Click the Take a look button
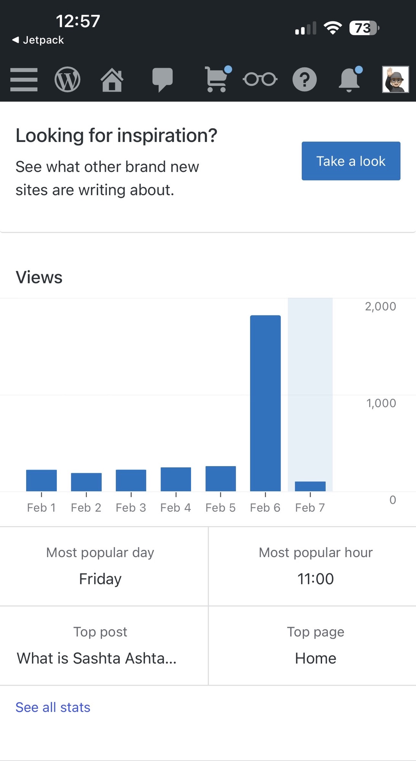Screen dimensions: 416x761 [x=351, y=161]
